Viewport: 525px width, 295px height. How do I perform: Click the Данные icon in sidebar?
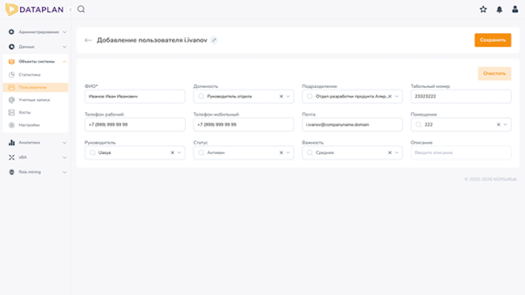(x=11, y=47)
